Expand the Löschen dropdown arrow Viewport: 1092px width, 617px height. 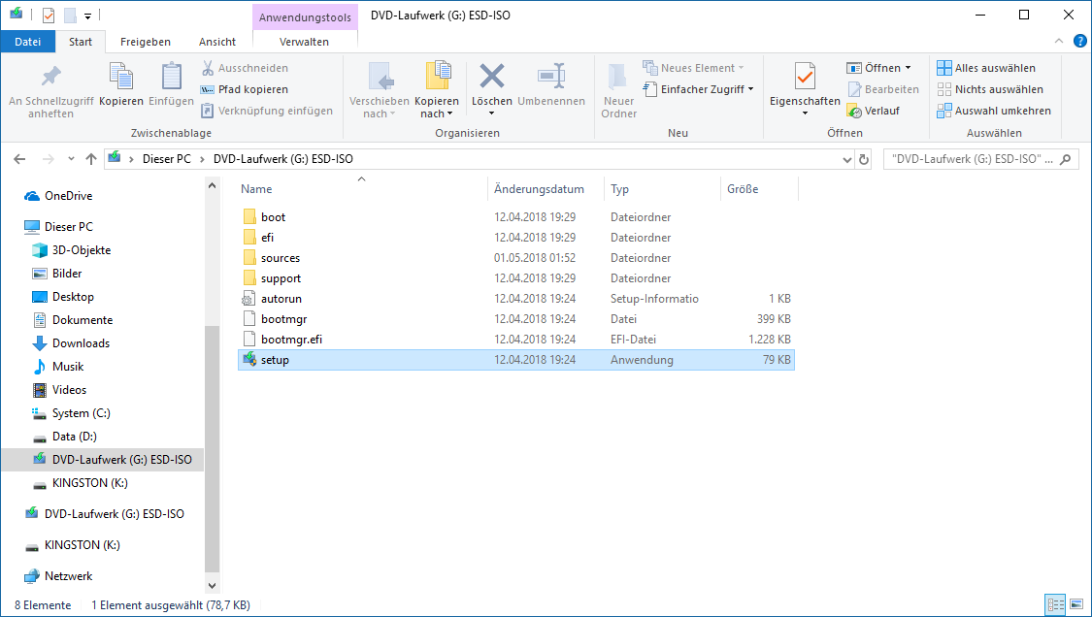point(492,114)
